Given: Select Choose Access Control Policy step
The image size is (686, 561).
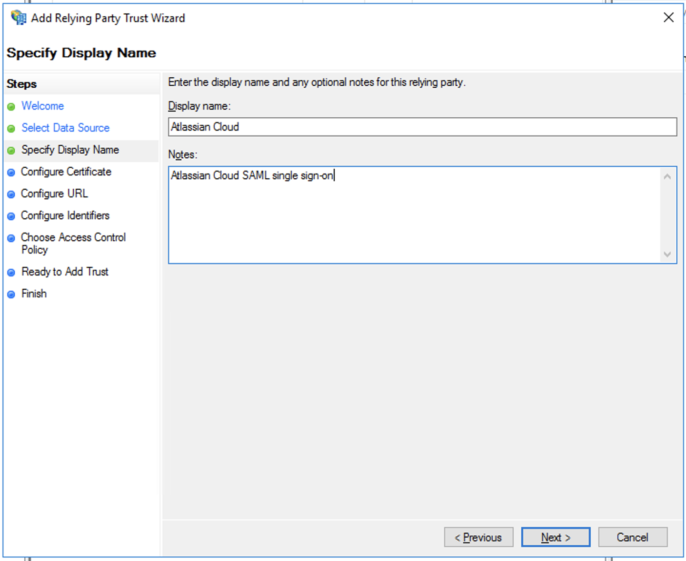Looking at the screenshot, I should [x=73, y=243].
